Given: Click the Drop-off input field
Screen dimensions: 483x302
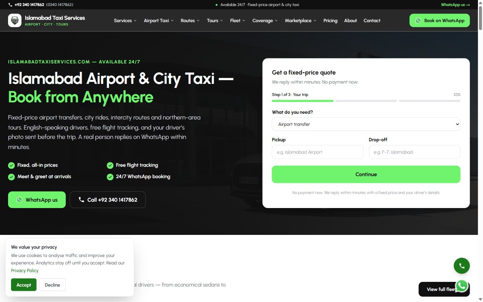Looking at the screenshot, I should tap(415, 152).
